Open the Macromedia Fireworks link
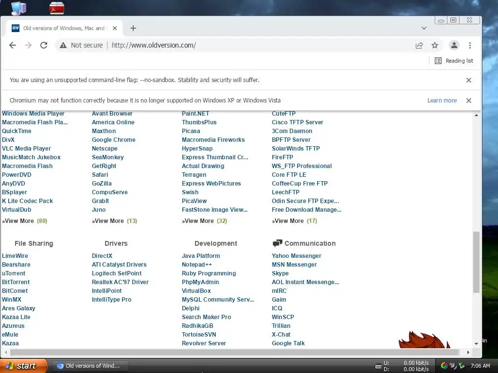The height and width of the screenshot is (373, 498). point(213,140)
